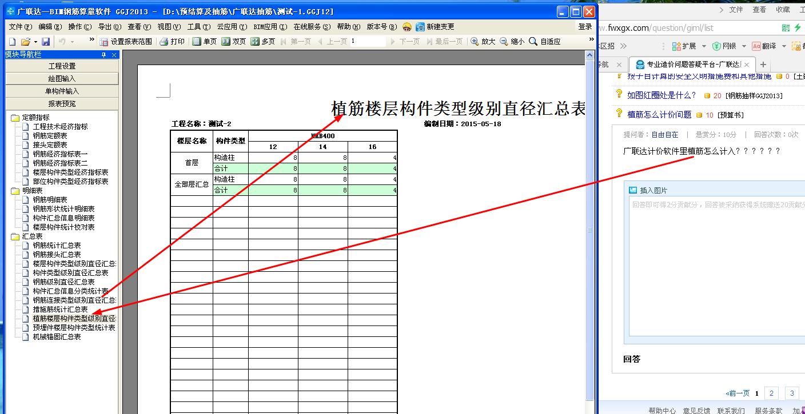Switch to 单页 single page view
Screen dimensions: 805x414
(x=205, y=42)
